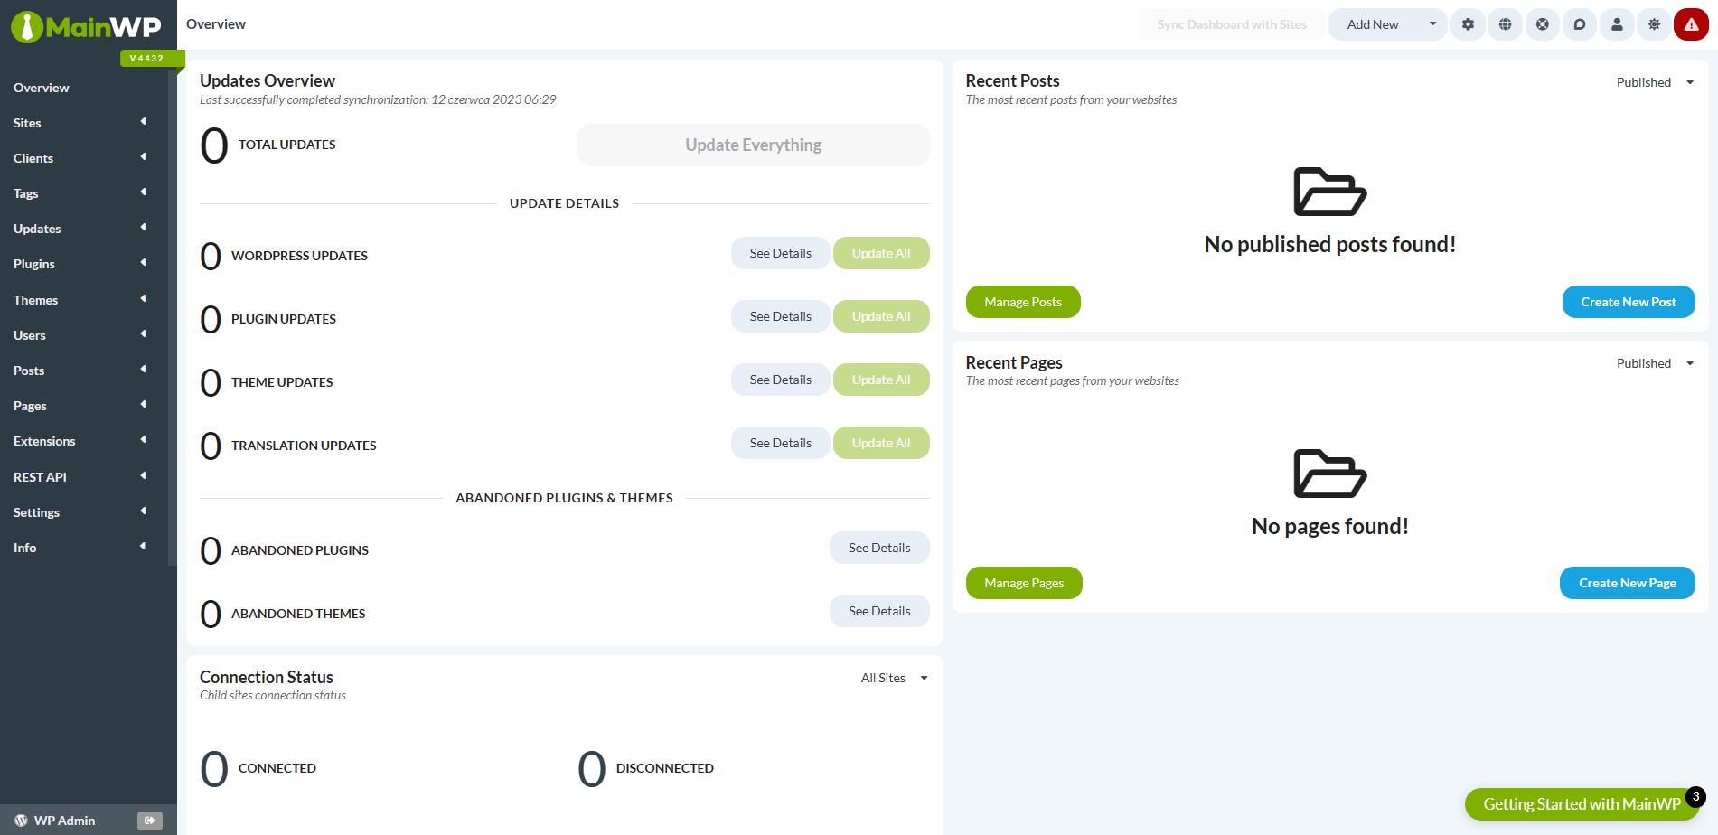Screen dimensions: 1718x835
Task: Open the user account icon
Action: point(1617,24)
